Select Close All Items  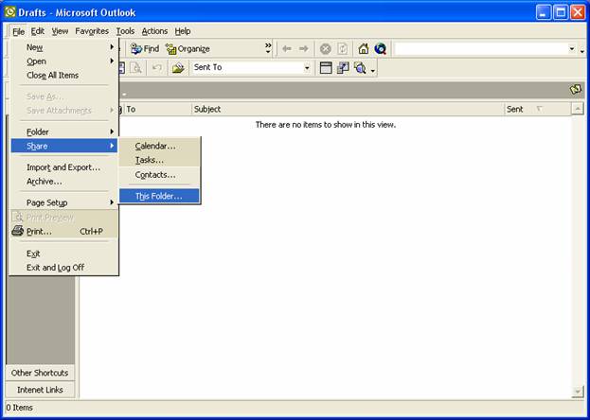tap(64, 75)
